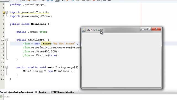Click the My New Frame title text

point(95,30)
